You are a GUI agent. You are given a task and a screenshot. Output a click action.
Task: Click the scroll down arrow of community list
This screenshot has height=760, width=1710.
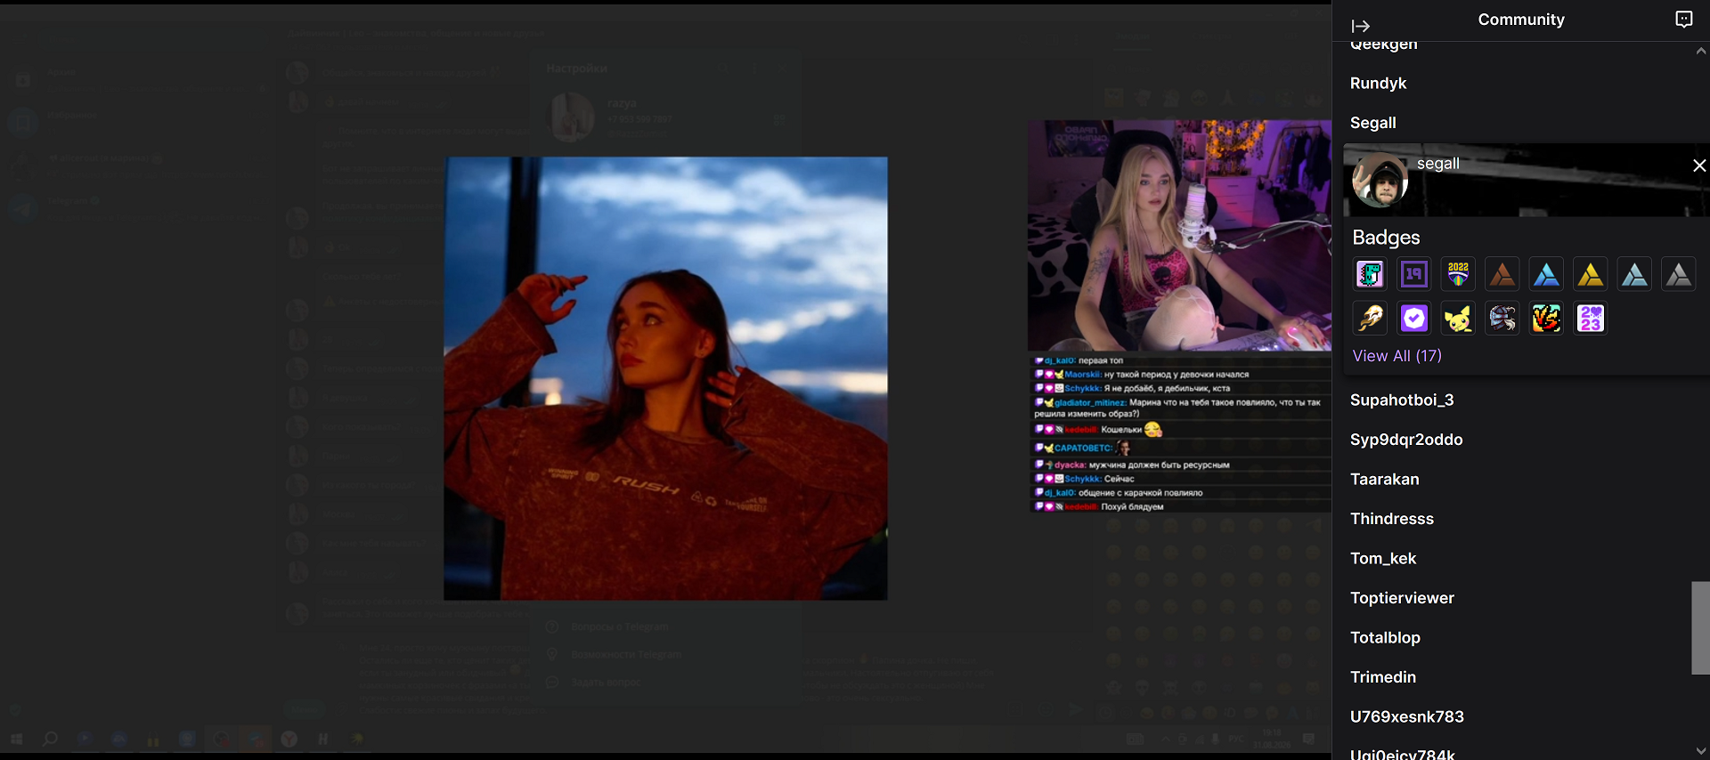coord(1700,751)
